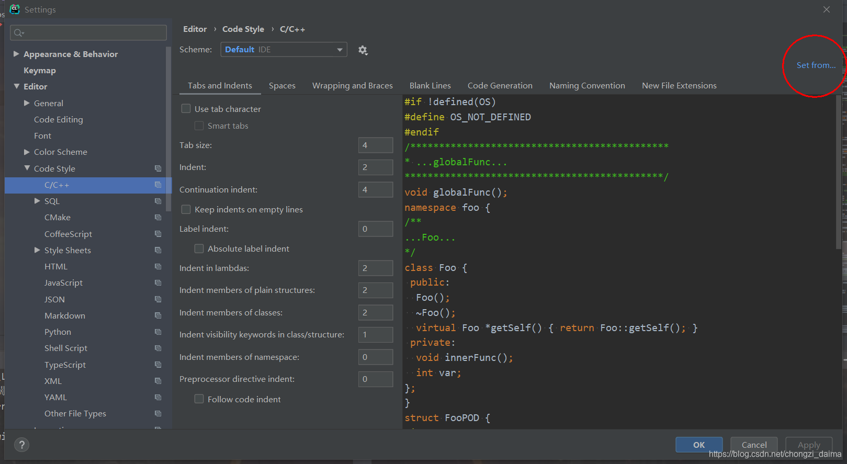847x464 pixels.
Task: Click the settings search field
Action: [x=88, y=33]
